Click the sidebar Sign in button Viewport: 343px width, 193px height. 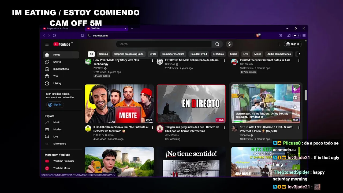(55, 105)
